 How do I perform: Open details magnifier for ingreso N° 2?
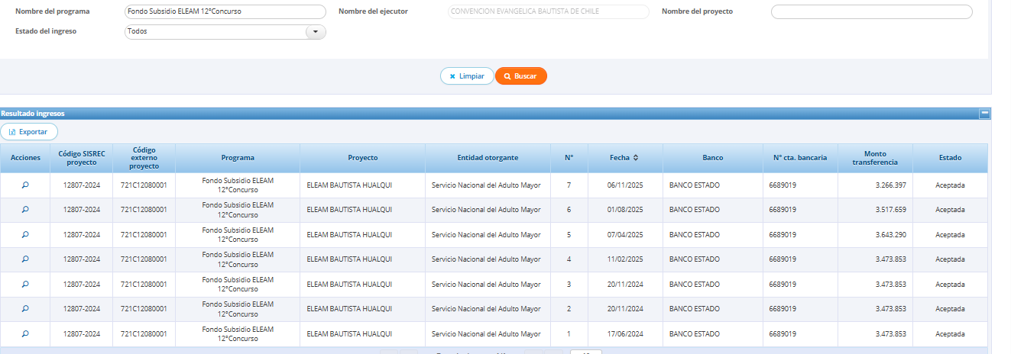coord(25,309)
